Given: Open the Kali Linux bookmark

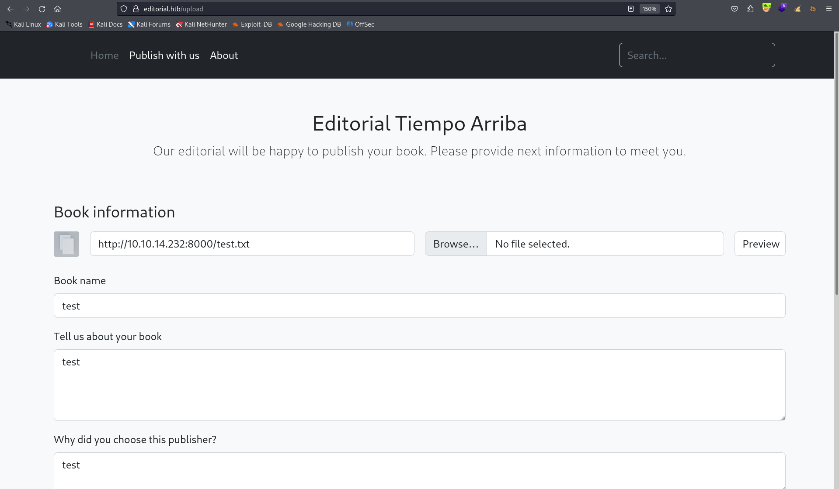Looking at the screenshot, I should click(23, 24).
